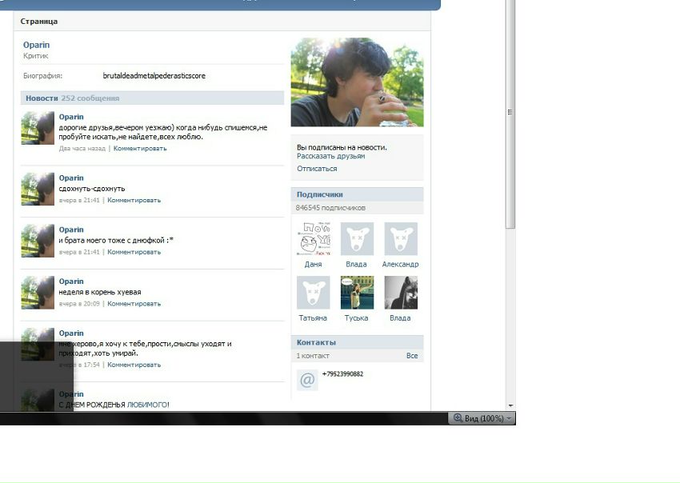
Task: Open the large profile photo
Action: pyautogui.click(x=357, y=82)
